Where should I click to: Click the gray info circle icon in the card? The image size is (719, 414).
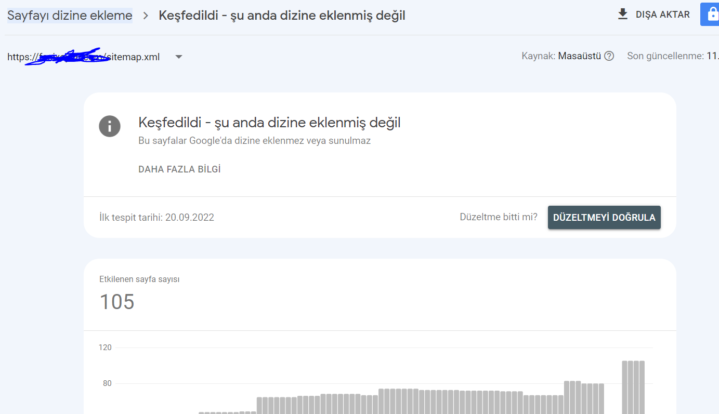click(x=110, y=126)
